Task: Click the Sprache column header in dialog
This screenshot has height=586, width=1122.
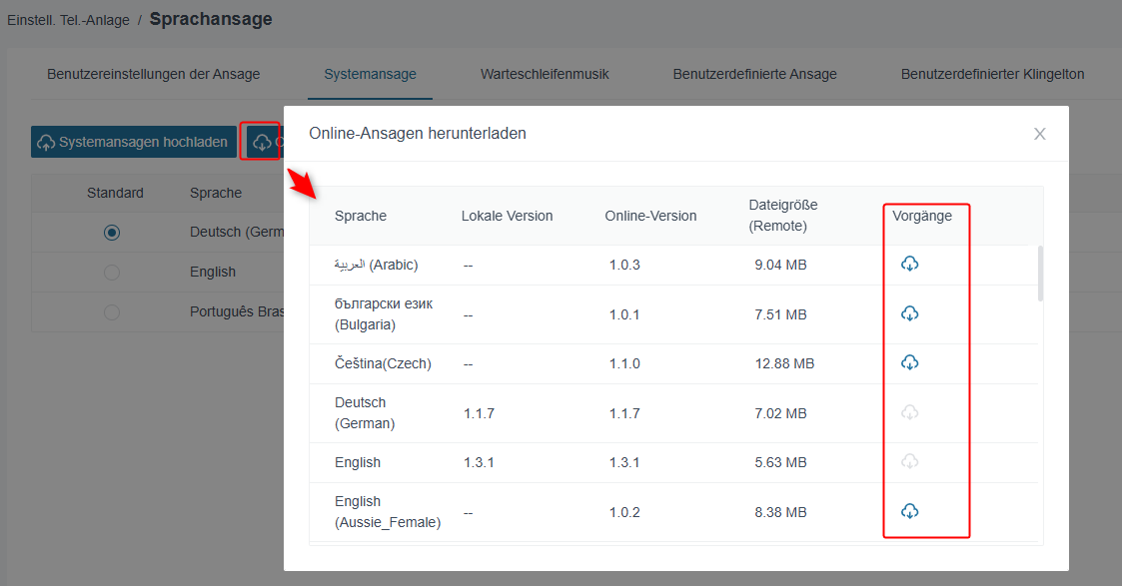Action: point(361,216)
